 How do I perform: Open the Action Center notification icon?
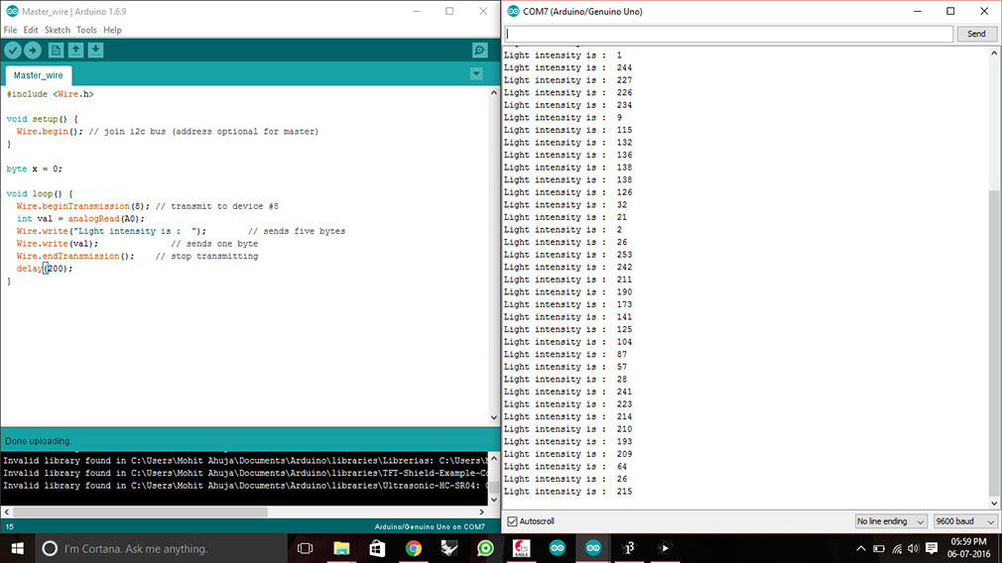932,548
